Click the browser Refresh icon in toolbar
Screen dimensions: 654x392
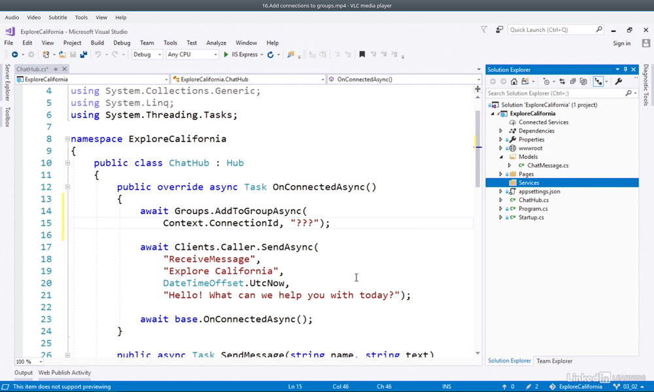pyautogui.click(x=270, y=55)
